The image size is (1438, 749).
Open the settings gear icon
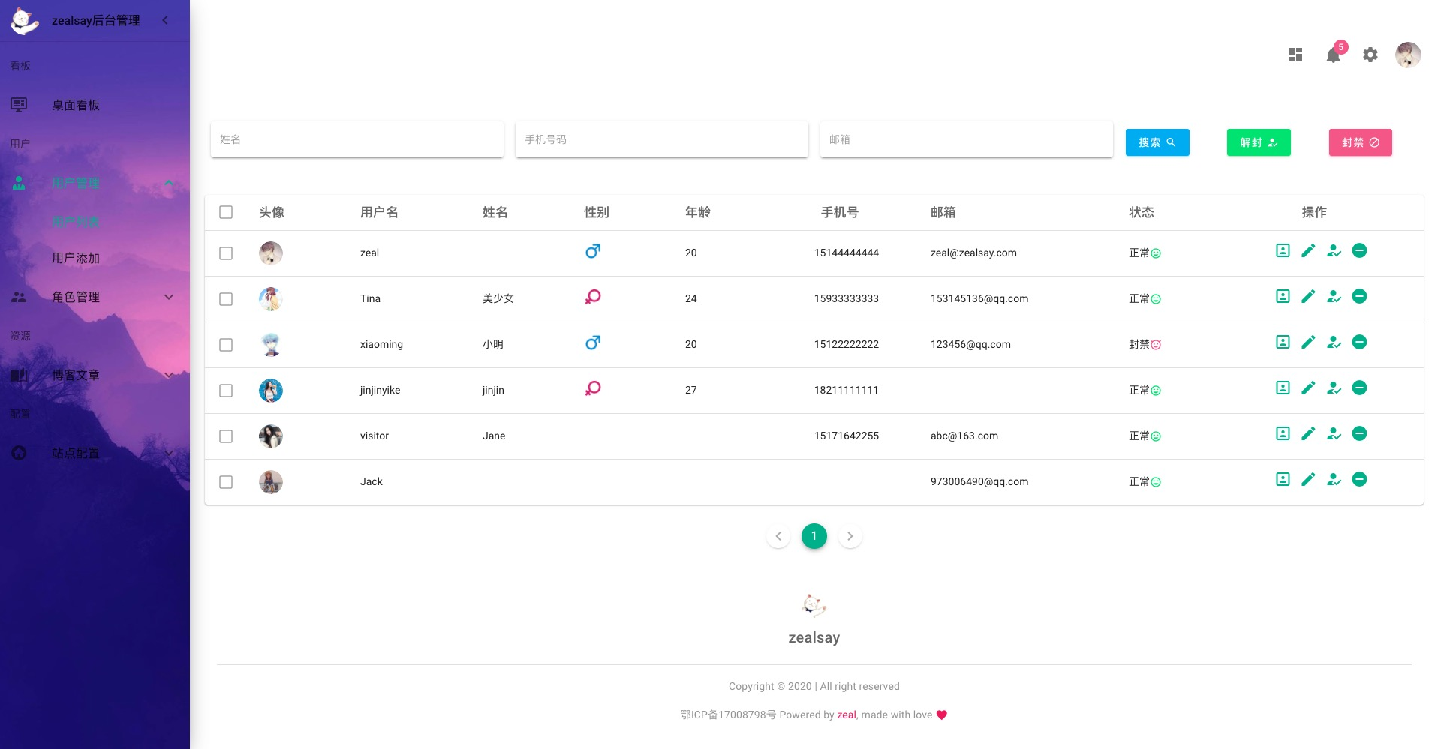(x=1370, y=55)
